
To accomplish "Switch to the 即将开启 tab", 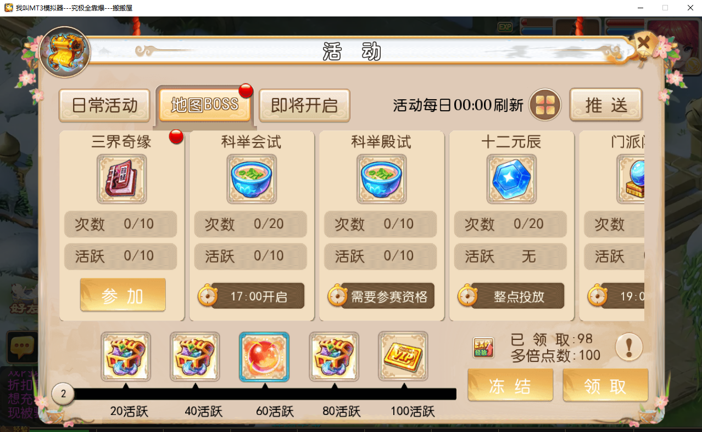I will coord(304,105).
